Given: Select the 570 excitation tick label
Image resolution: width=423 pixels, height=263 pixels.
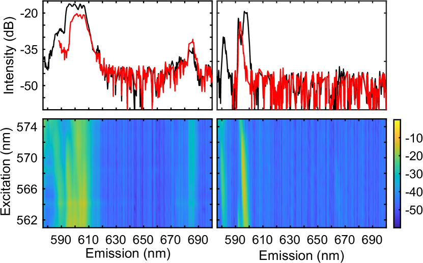Looking at the screenshot, I should [28, 158].
